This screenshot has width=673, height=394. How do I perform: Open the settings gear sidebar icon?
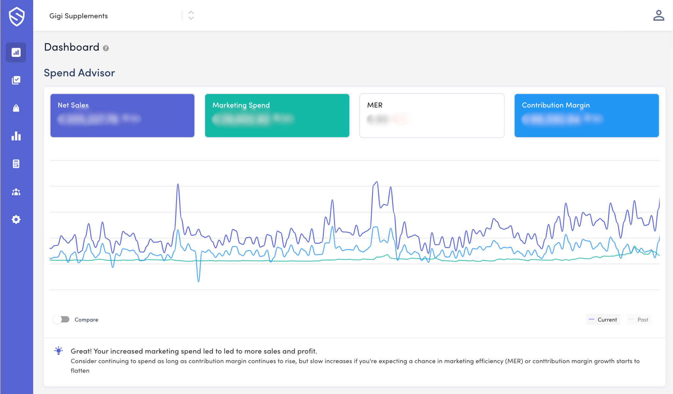16,219
